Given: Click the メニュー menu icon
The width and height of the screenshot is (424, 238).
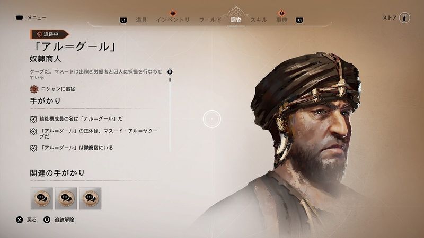Looking at the screenshot, I should [19, 18].
